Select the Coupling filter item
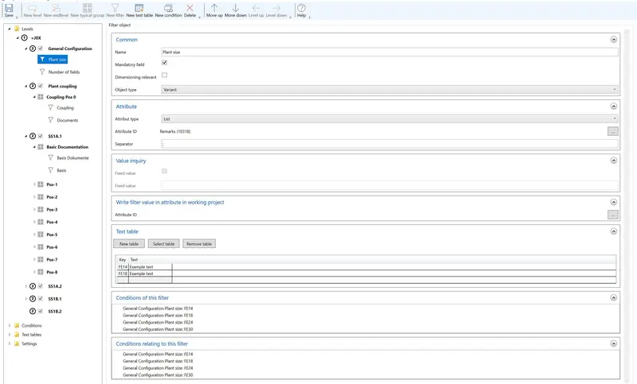 [65, 107]
